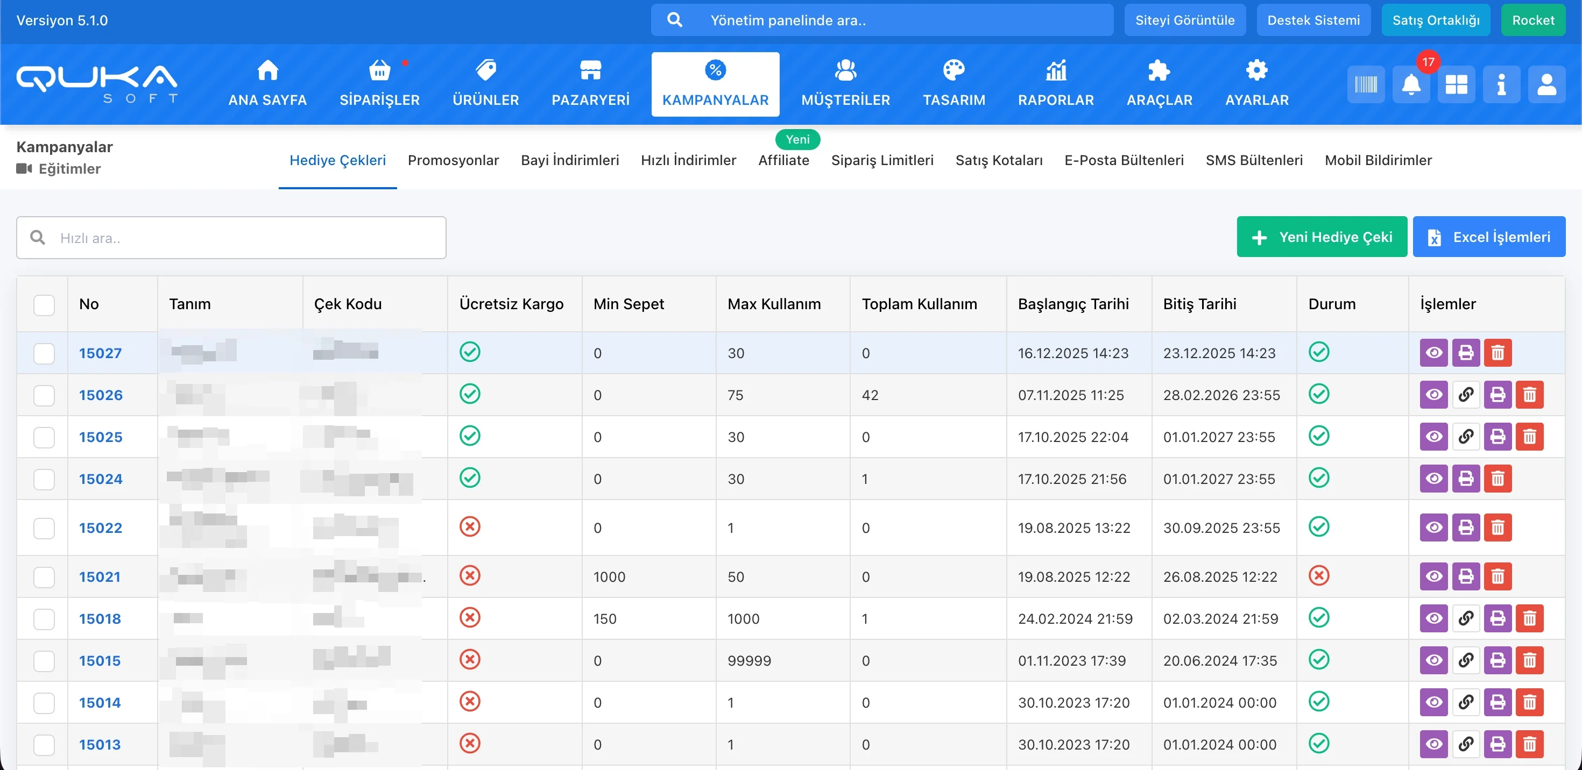The image size is (1582, 770).
Task: Tick the select-all checkbox in table header
Action: pyautogui.click(x=44, y=305)
